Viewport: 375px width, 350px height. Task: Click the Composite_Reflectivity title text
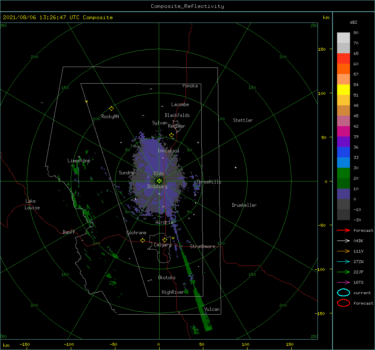(187, 6)
